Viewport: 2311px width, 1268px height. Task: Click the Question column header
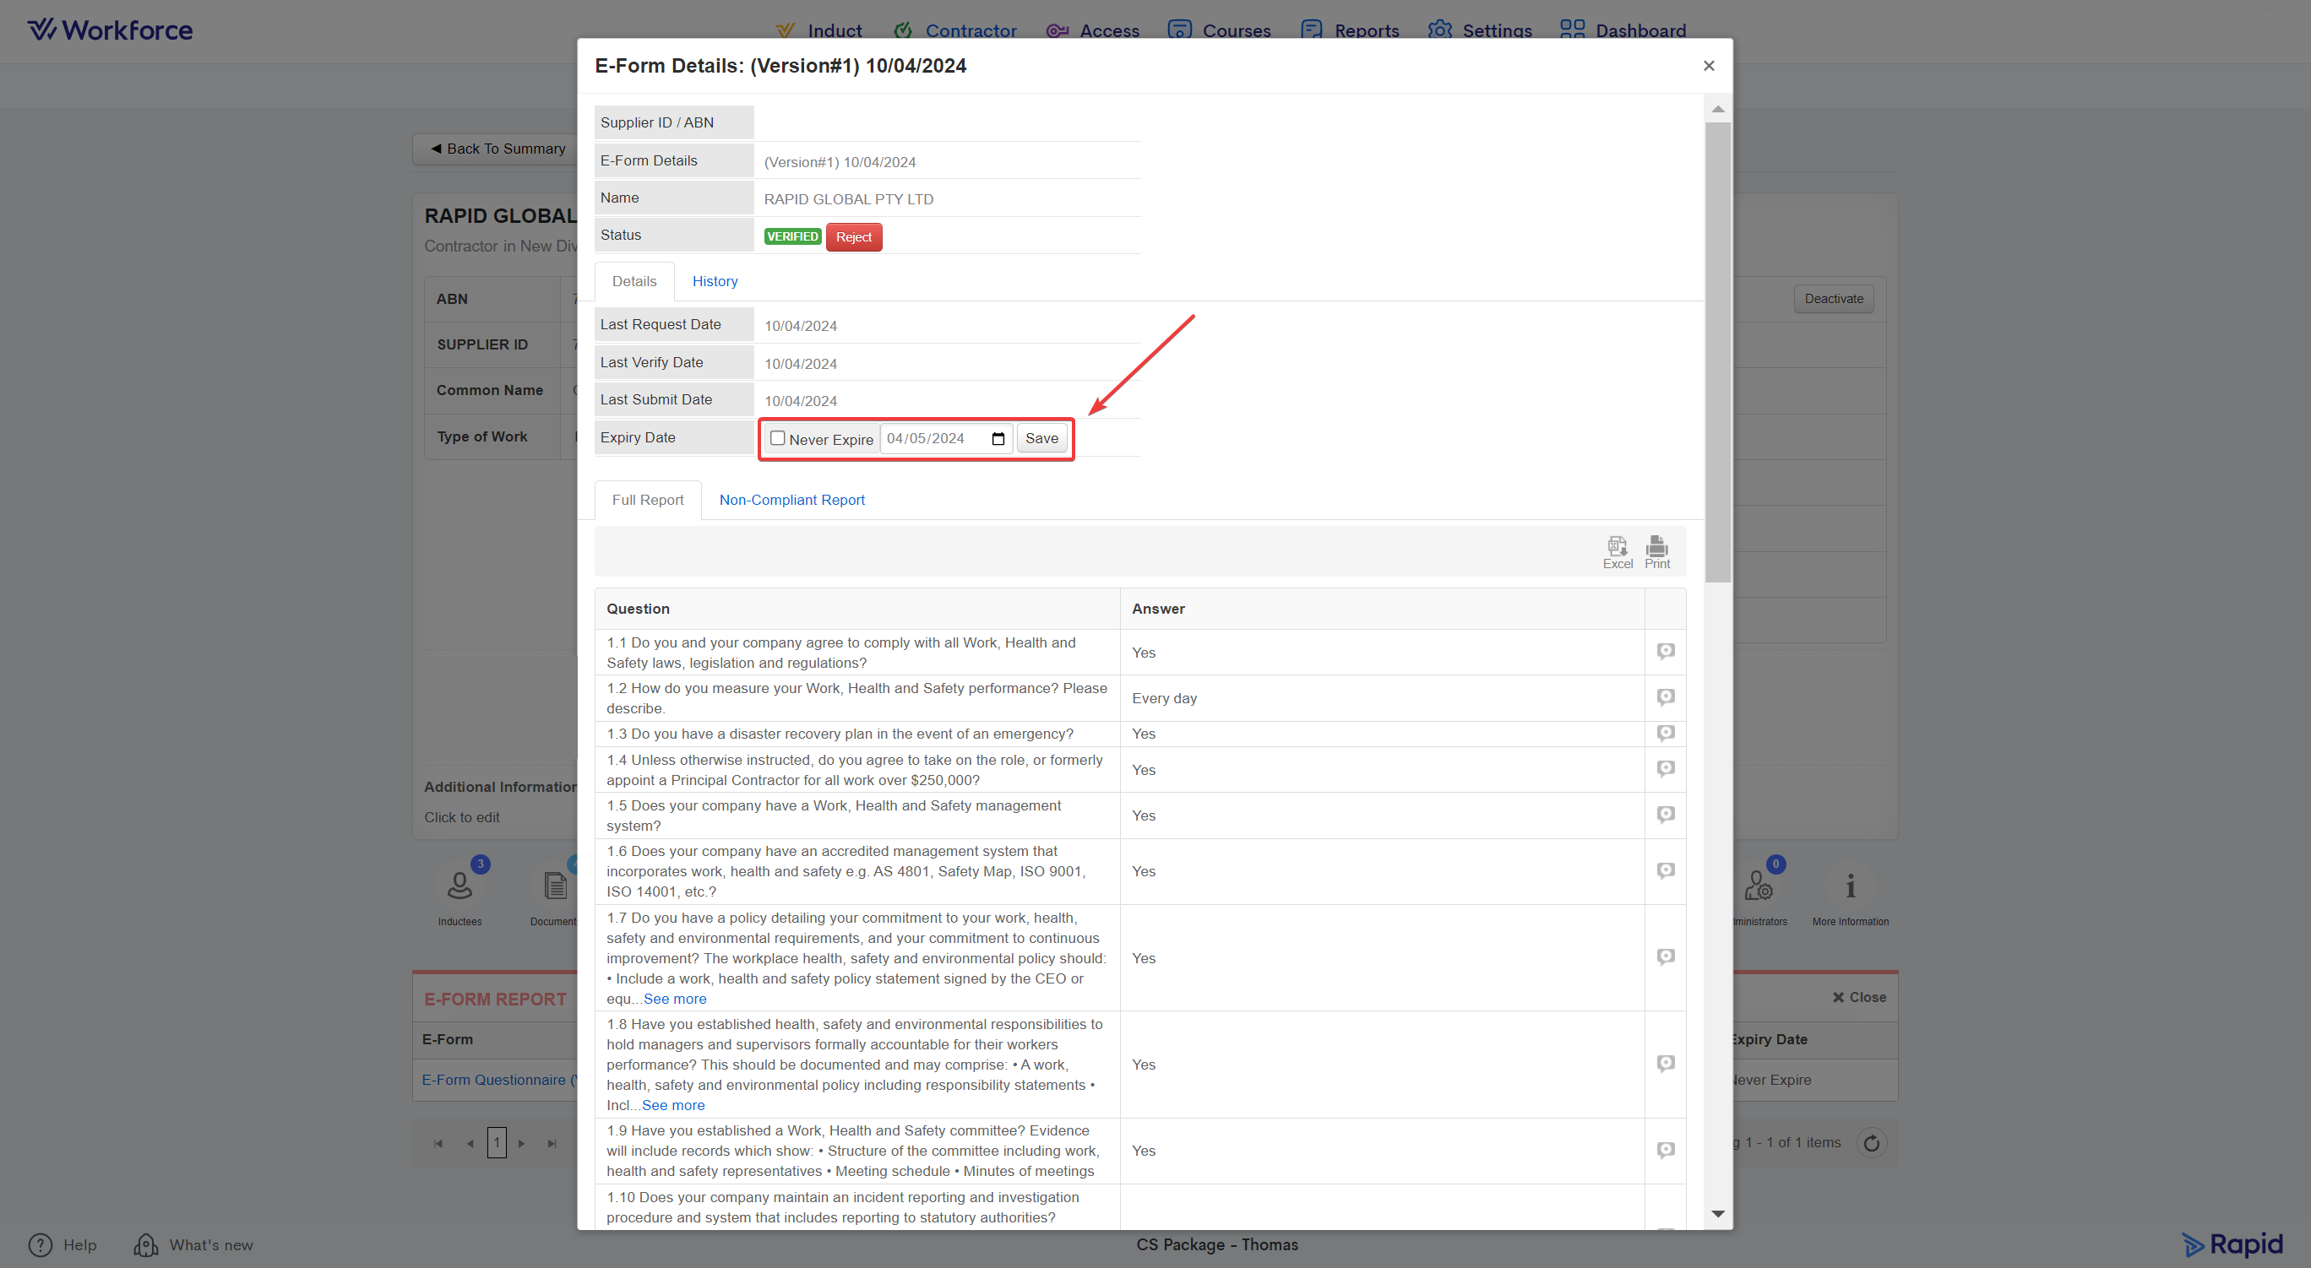click(856, 609)
